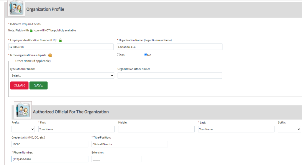
Task: Click the Employer Identification Number field
Action: (x=61, y=47)
